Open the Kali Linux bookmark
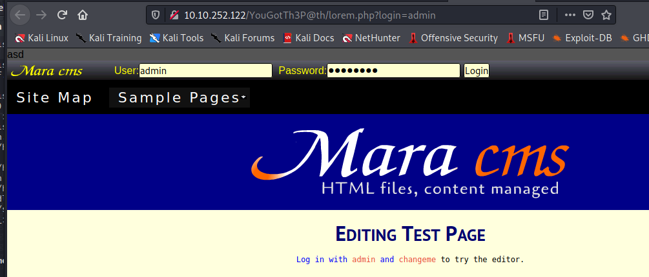Screen dimensions: 649x277 click(41, 38)
